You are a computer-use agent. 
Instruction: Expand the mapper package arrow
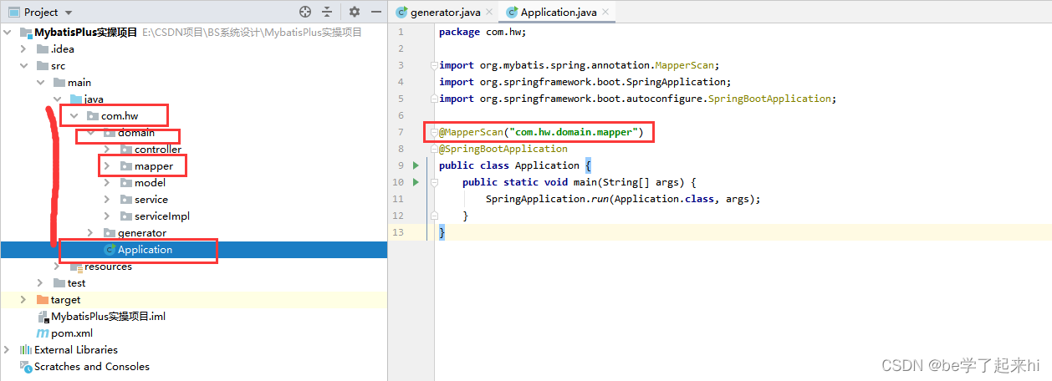[x=107, y=166]
